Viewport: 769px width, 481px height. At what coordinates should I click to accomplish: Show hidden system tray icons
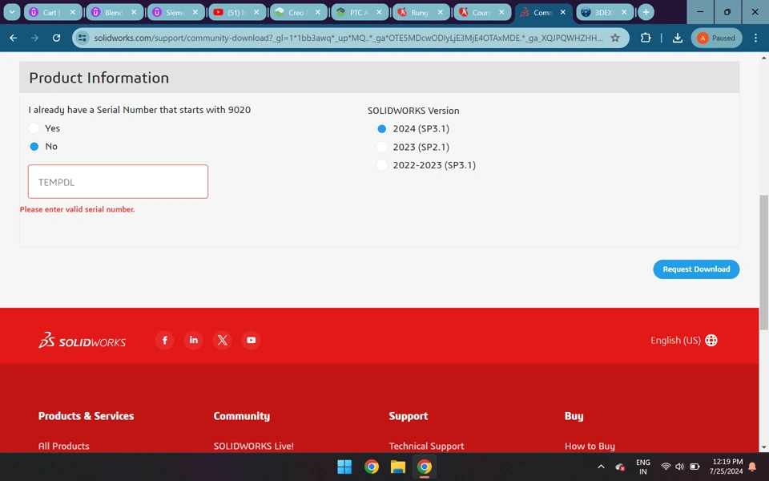(x=601, y=467)
